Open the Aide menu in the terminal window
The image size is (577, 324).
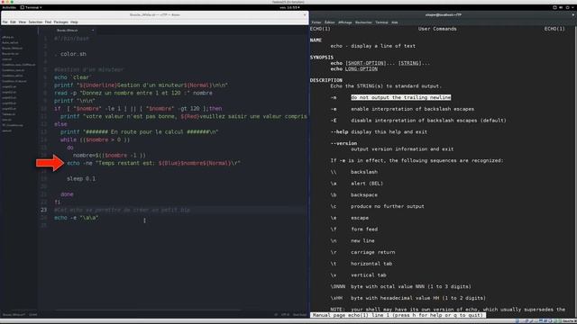point(395,22)
